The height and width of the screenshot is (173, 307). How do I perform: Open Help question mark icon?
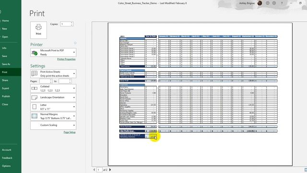tap(282, 3)
